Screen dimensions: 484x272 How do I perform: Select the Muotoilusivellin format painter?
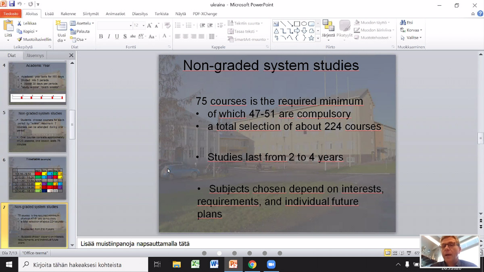[x=34, y=39]
